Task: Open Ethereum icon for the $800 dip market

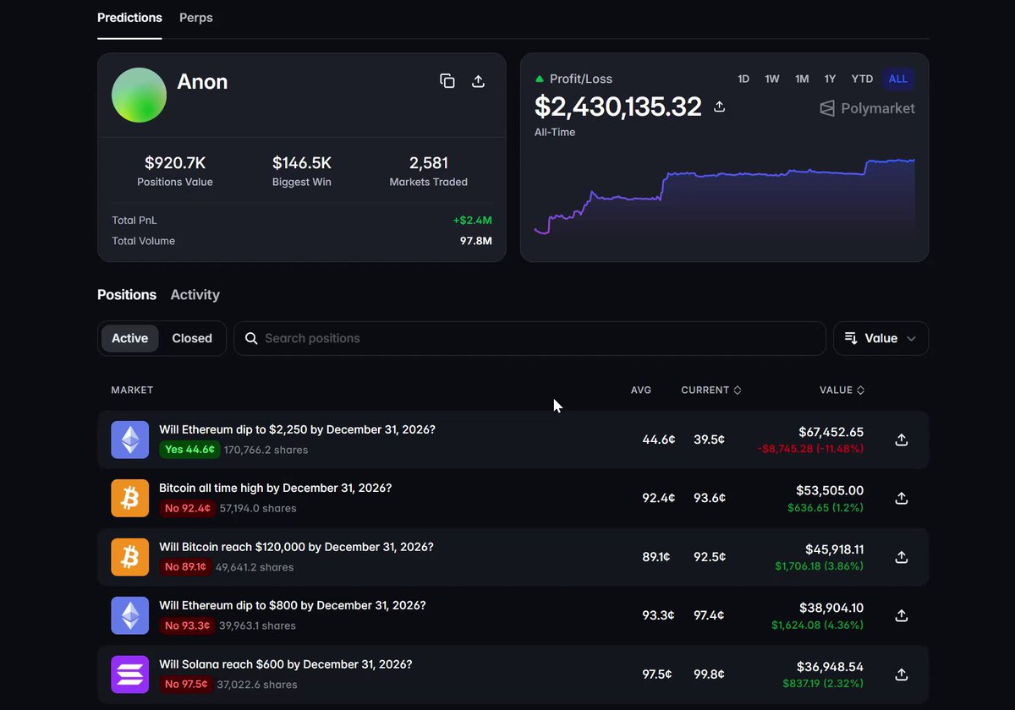Action: pyautogui.click(x=130, y=615)
